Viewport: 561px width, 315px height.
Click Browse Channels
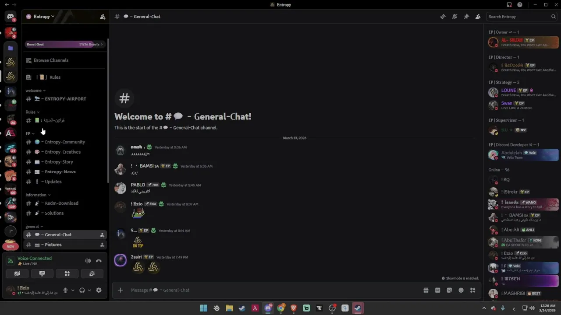pyautogui.click(x=65, y=60)
